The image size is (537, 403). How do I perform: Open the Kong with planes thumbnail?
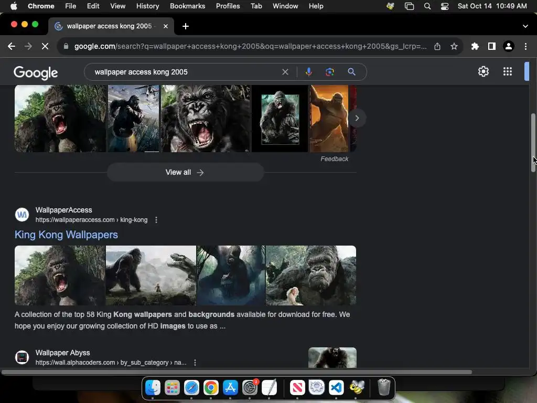click(134, 119)
